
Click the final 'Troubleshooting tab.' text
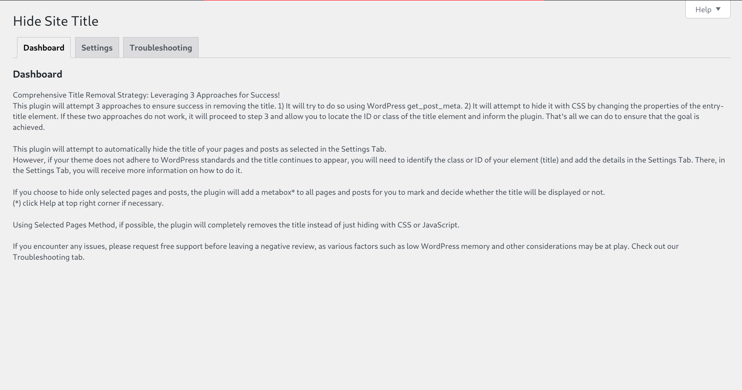(x=48, y=257)
